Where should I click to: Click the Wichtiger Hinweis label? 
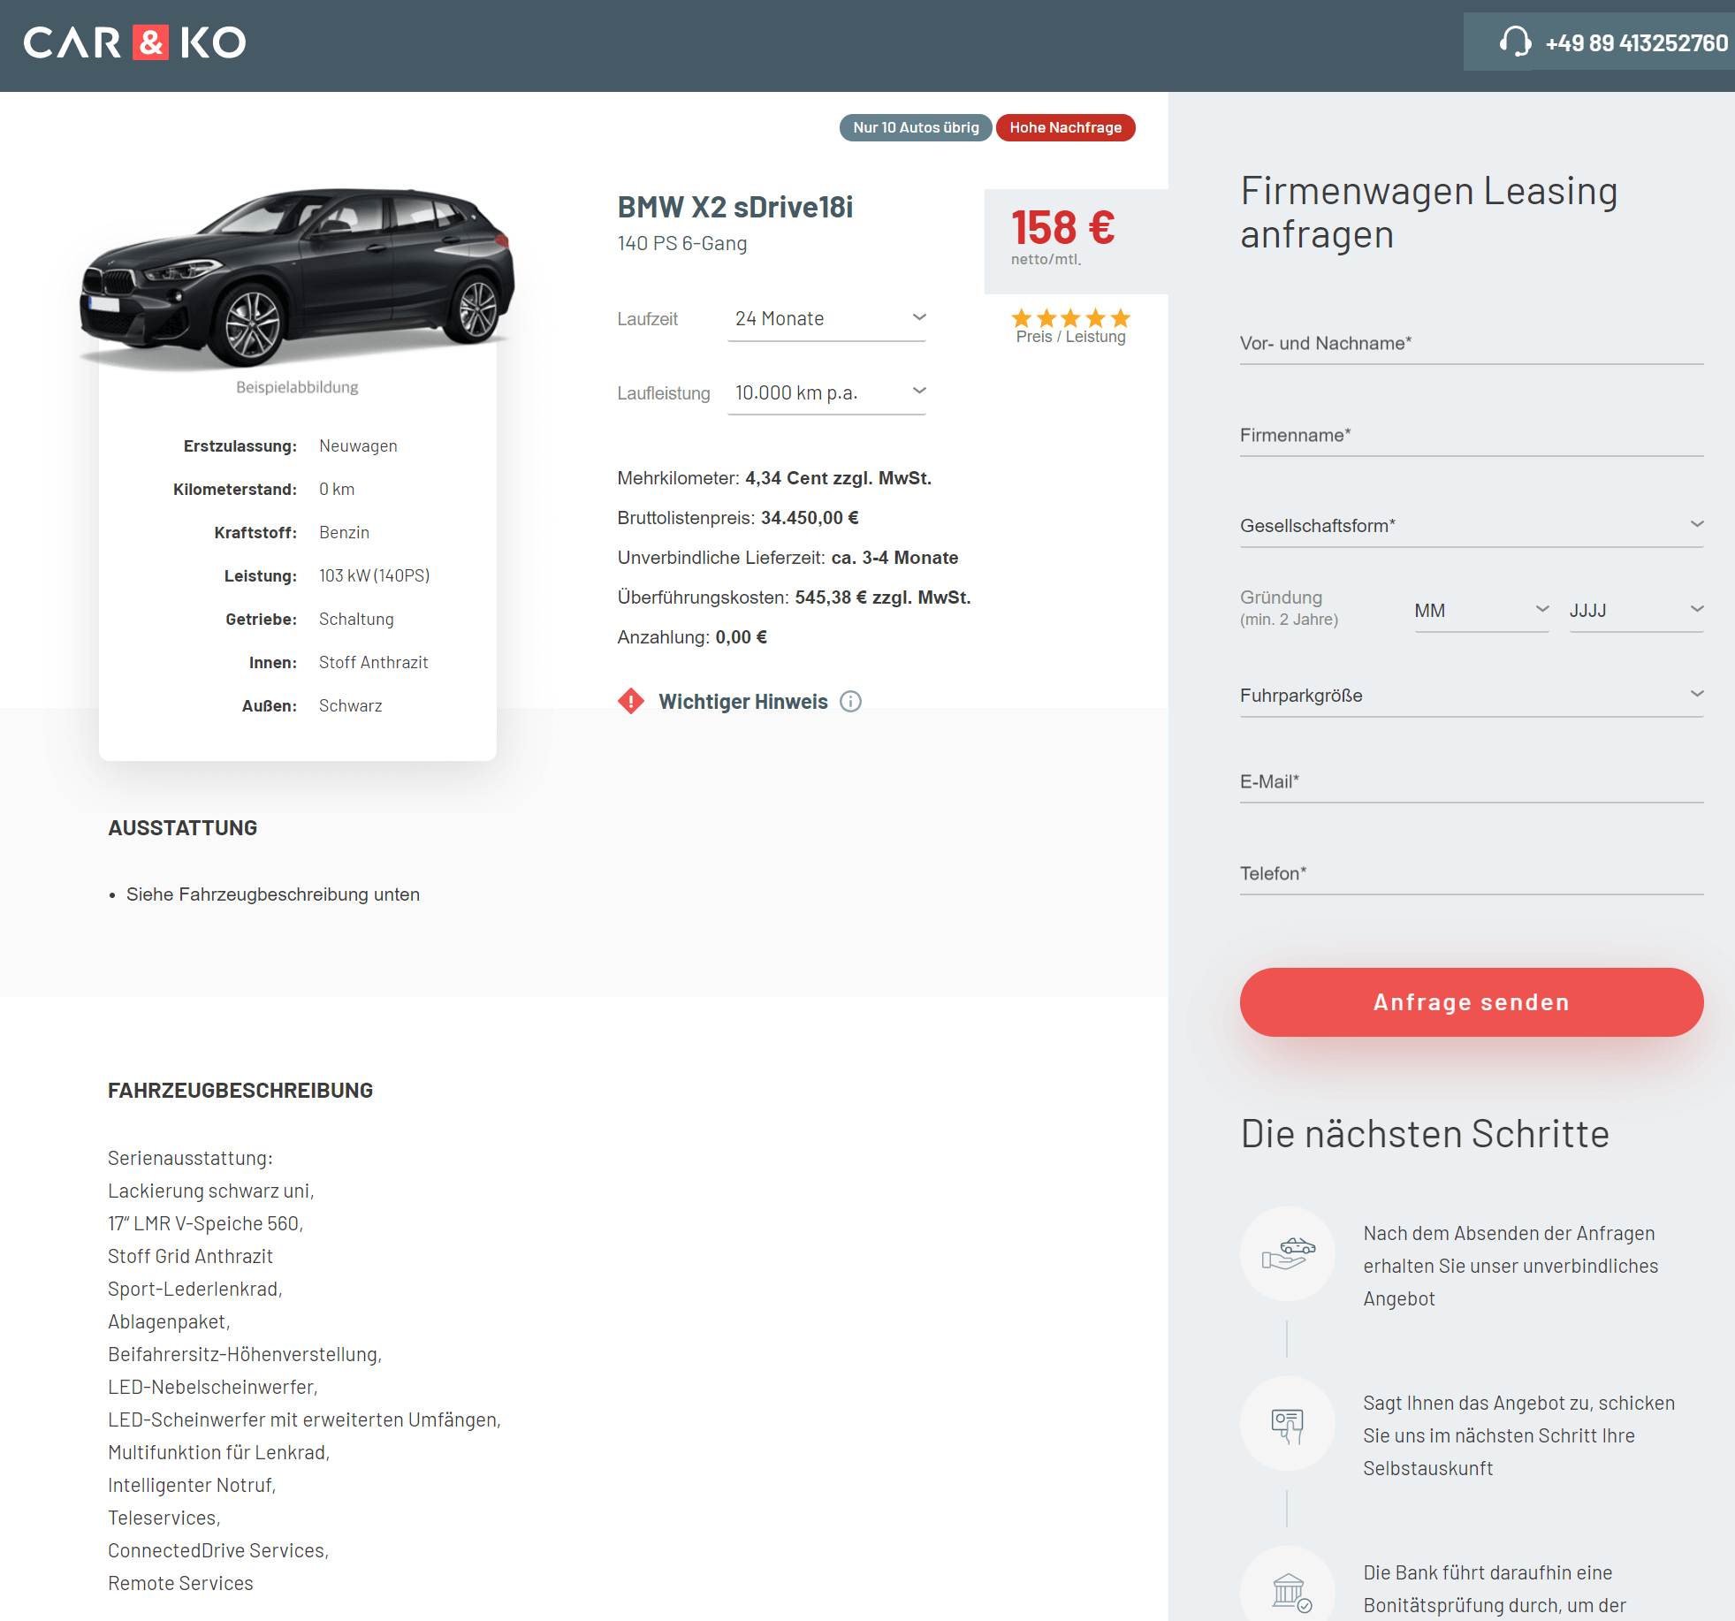(743, 702)
